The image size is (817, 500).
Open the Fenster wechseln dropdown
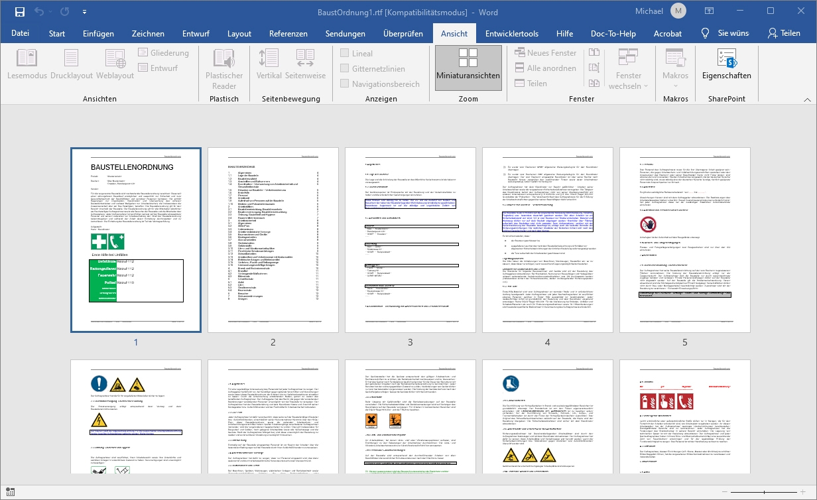[629, 69]
